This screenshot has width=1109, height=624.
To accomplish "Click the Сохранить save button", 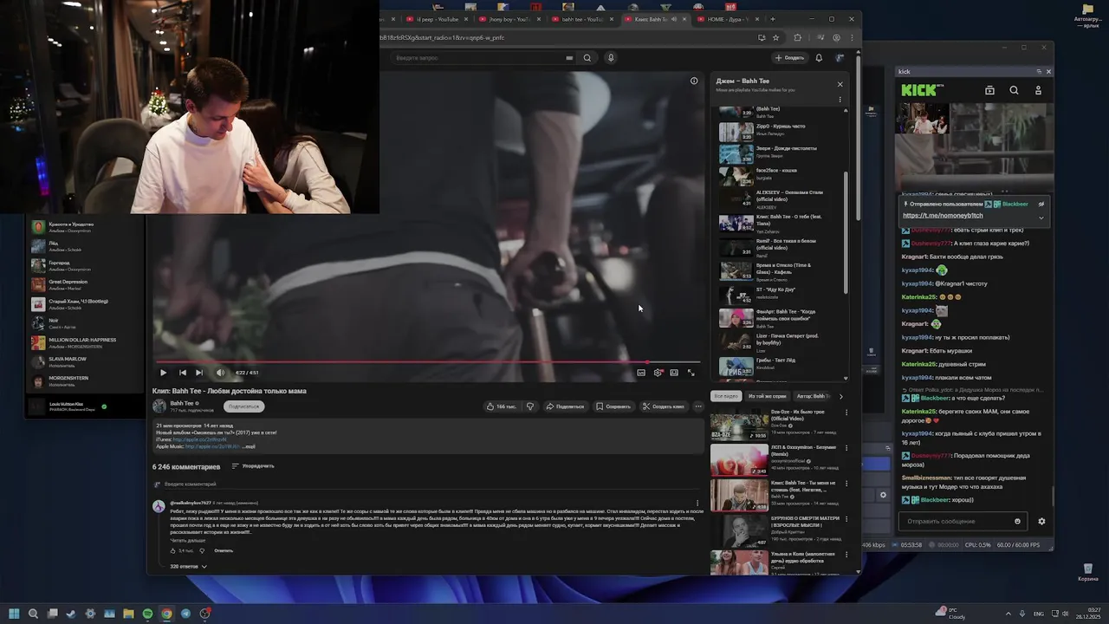I will 614,406.
